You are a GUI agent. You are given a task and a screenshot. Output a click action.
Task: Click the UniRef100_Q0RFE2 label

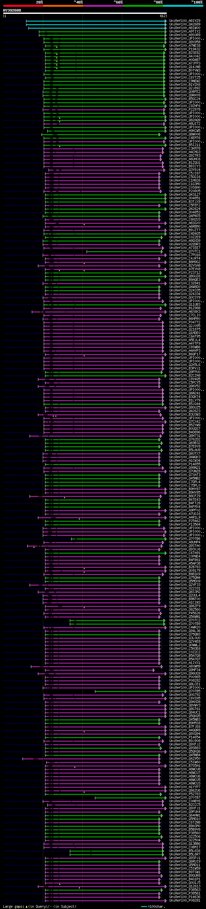185,92
